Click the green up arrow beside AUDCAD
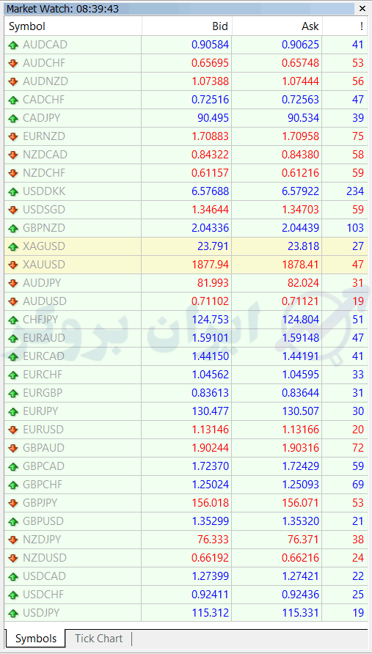The image size is (372, 654). (x=13, y=45)
